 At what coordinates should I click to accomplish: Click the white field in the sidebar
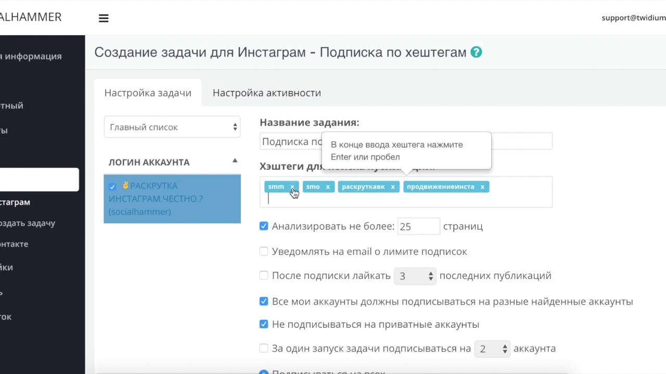coord(40,180)
